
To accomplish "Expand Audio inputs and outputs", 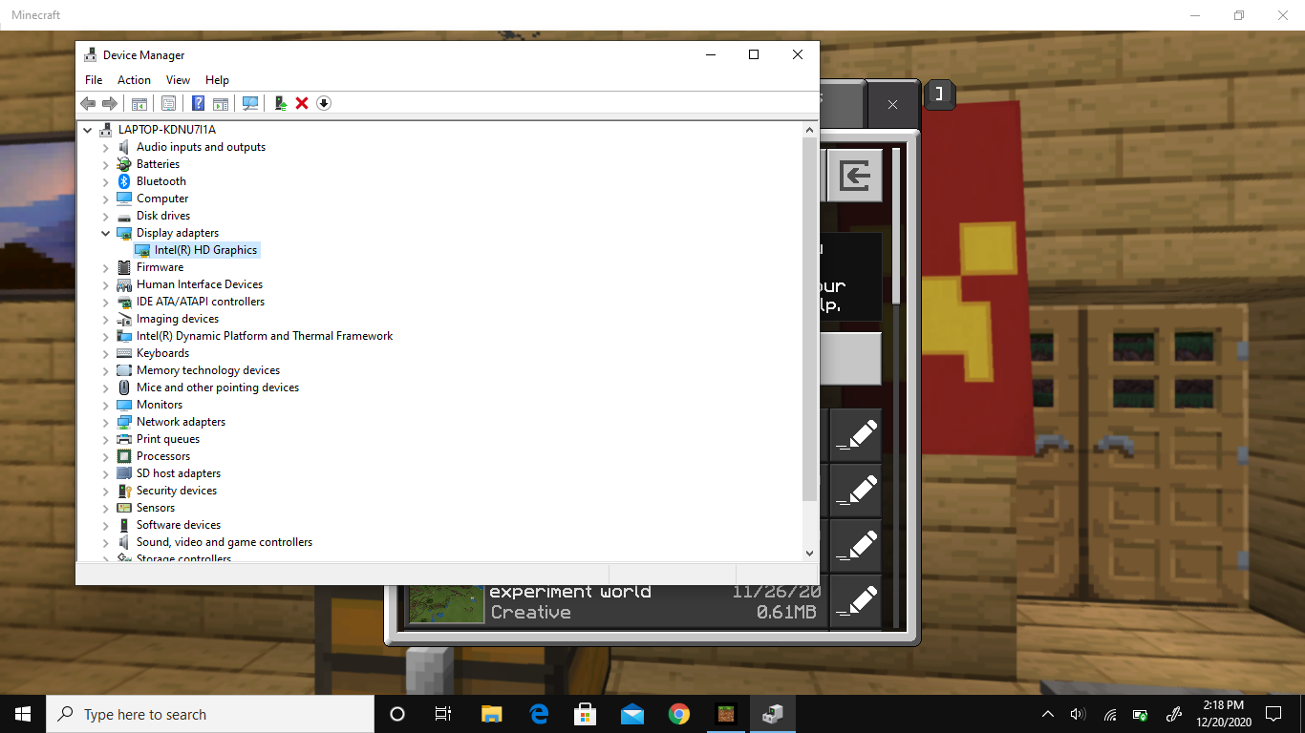I will click(106, 147).
